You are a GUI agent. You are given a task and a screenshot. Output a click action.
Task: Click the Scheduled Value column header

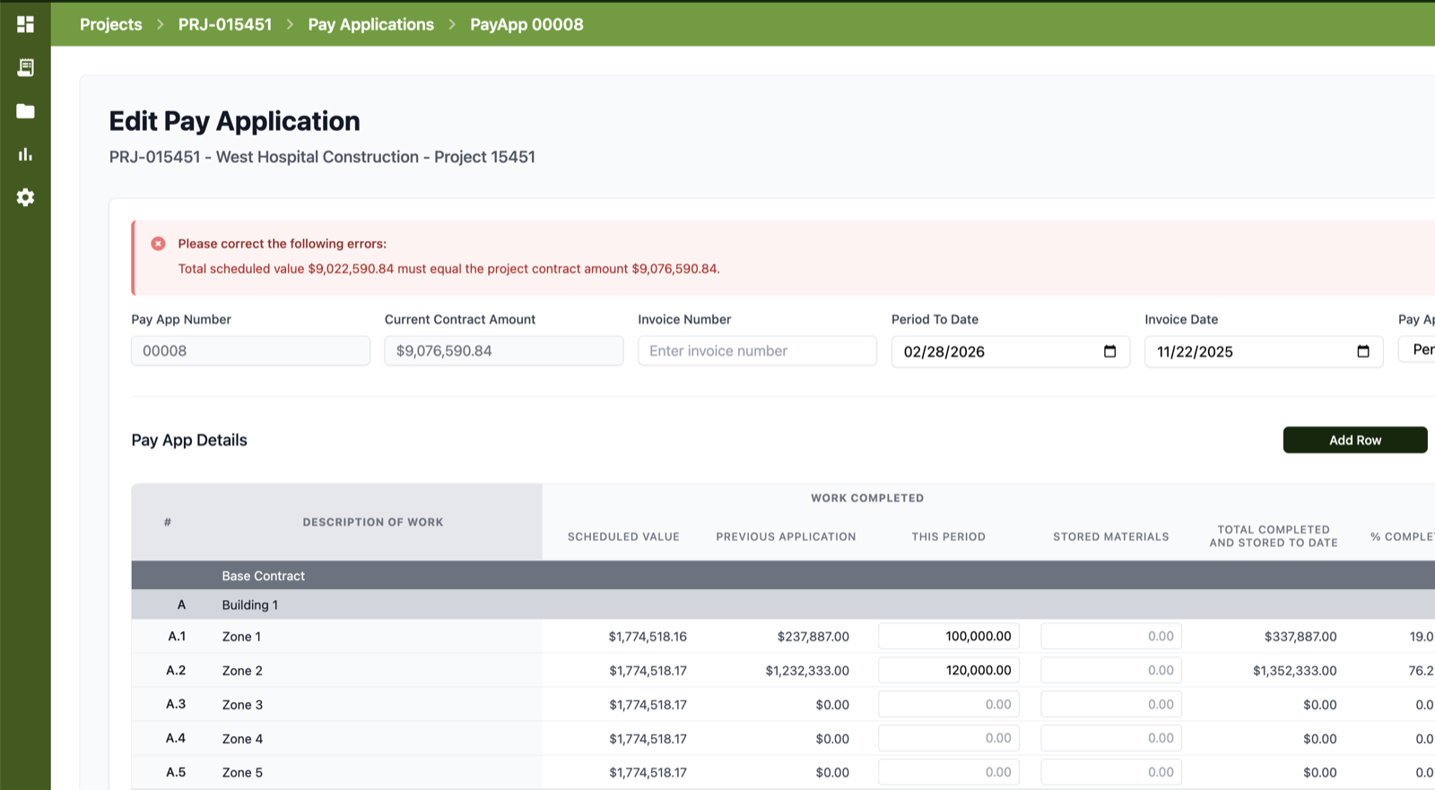coord(623,536)
